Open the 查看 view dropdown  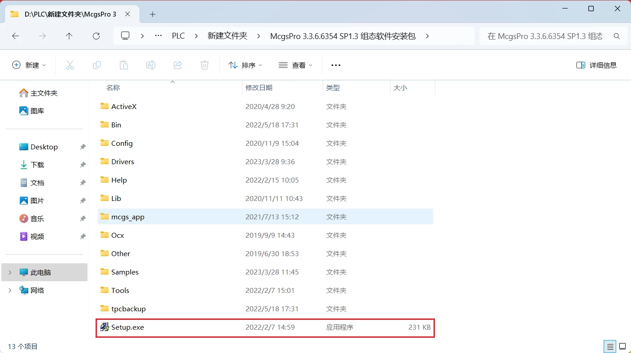point(295,65)
